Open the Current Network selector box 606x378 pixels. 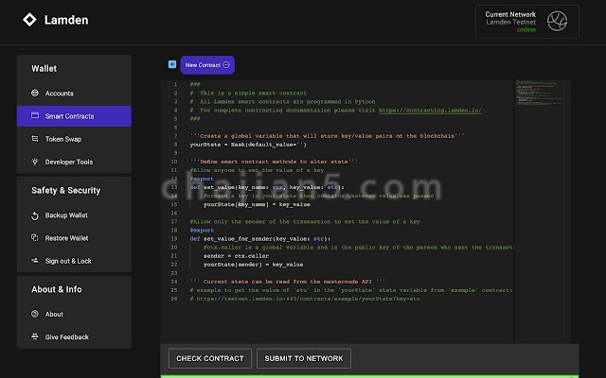(x=527, y=22)
